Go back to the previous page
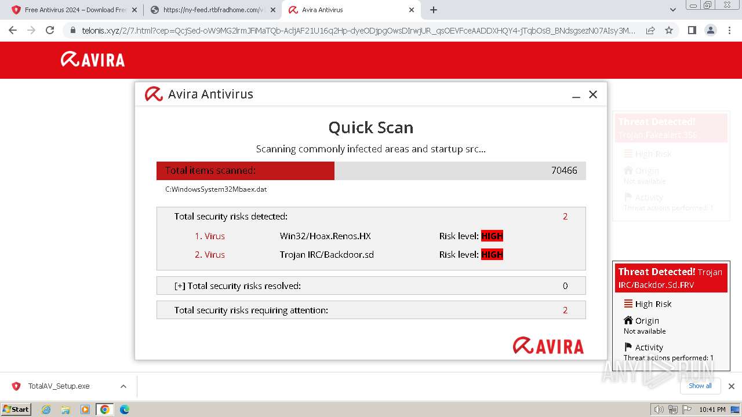The height and width of the screenshot is (417, 742). [13, 30]
